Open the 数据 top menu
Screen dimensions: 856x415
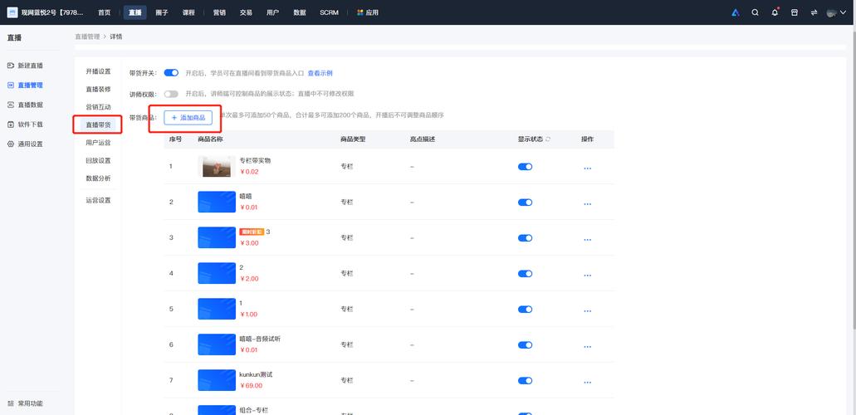[x=300, y=12]
